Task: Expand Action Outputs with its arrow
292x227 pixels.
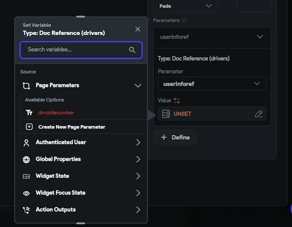Action: (138, 210)
